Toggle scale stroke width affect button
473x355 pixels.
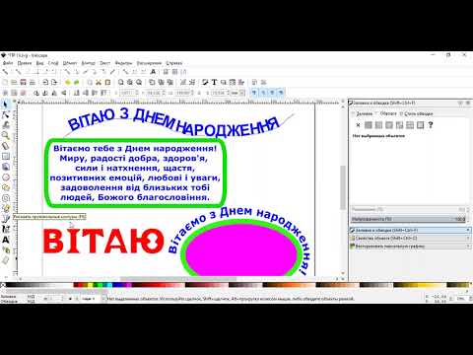click(x=254, y=93)
